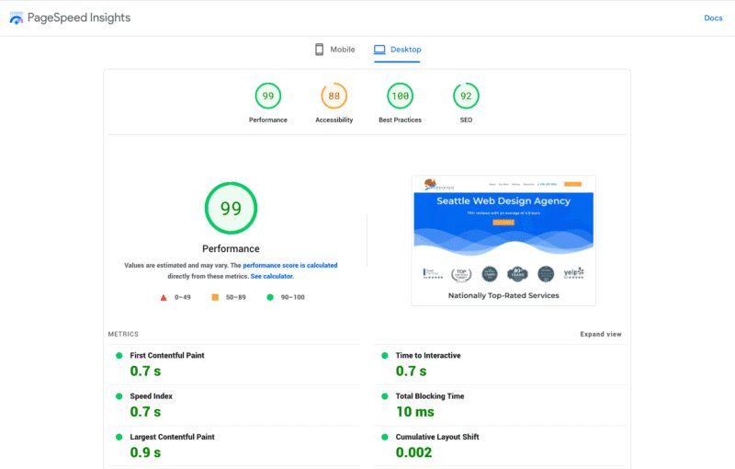Screen dimensions: 735x469
Task: Open the performance score is calculated link
Action: click(x=289, y=265)
